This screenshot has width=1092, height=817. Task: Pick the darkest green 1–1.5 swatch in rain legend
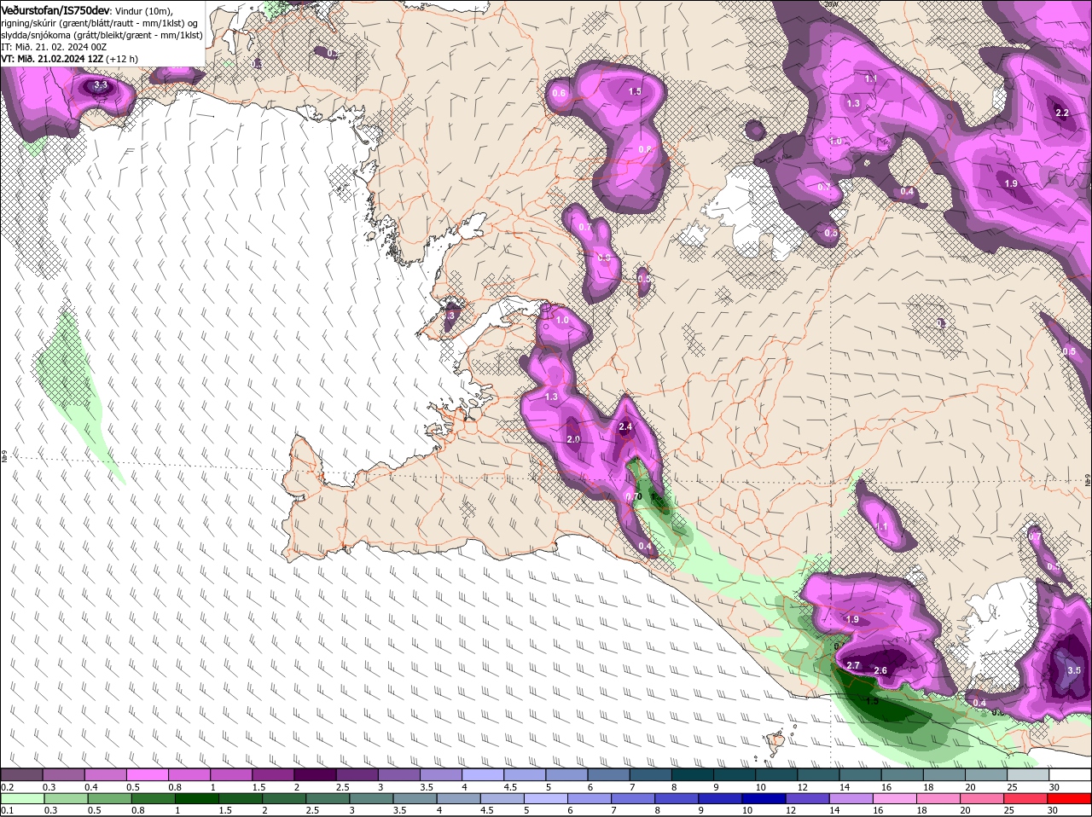[195, 798]
